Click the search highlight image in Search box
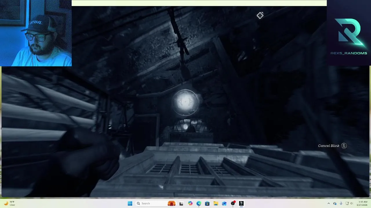This screenshot has width=371, height=208. pyautogui.click(x=172, y=203)
